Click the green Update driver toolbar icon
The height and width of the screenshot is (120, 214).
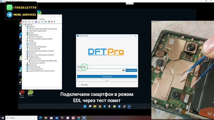click(49, 22)
